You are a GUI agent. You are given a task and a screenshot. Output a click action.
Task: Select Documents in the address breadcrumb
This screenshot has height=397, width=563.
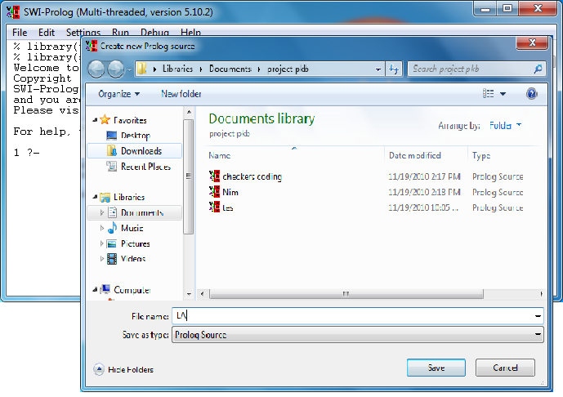coord(230,69)
